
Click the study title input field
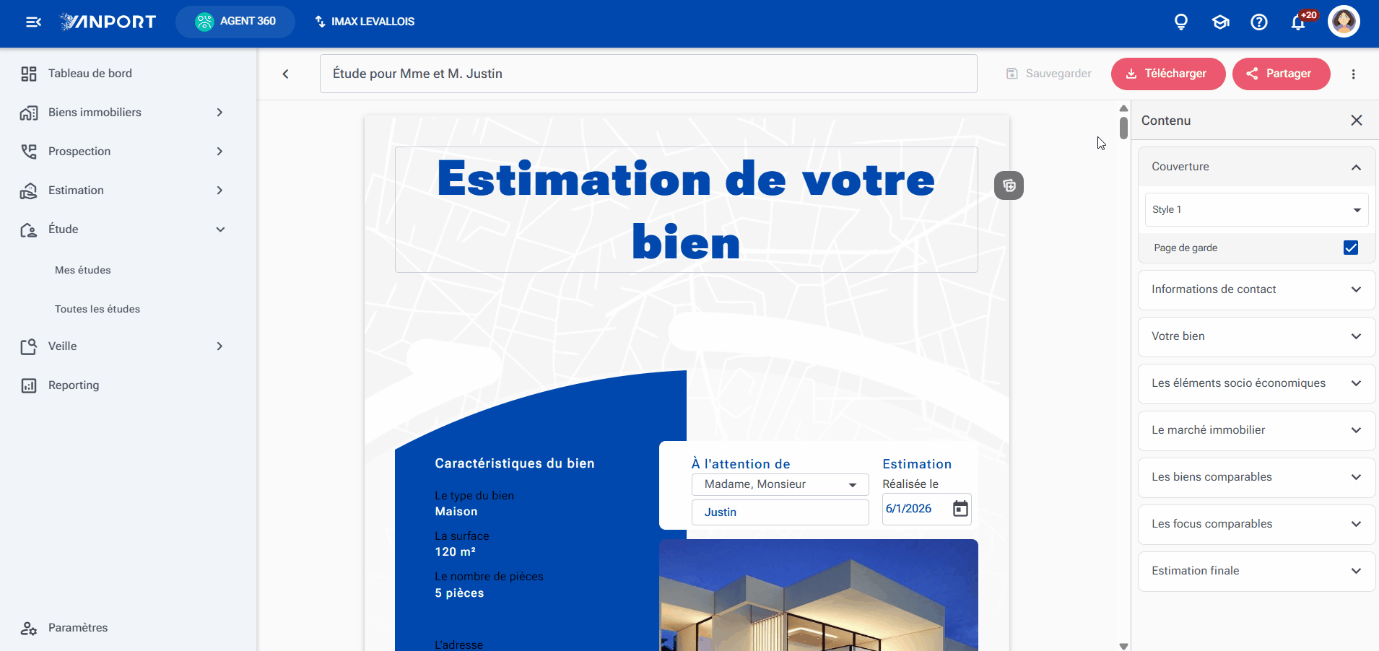click(x=648, y=74)
